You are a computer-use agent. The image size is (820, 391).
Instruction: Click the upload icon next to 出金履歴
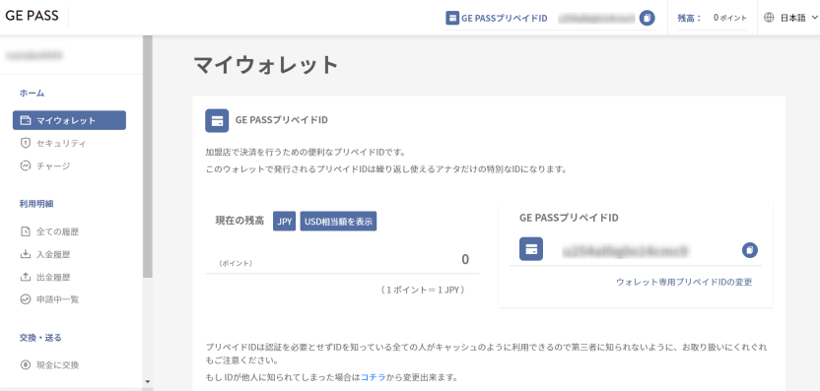click(25, 277)
